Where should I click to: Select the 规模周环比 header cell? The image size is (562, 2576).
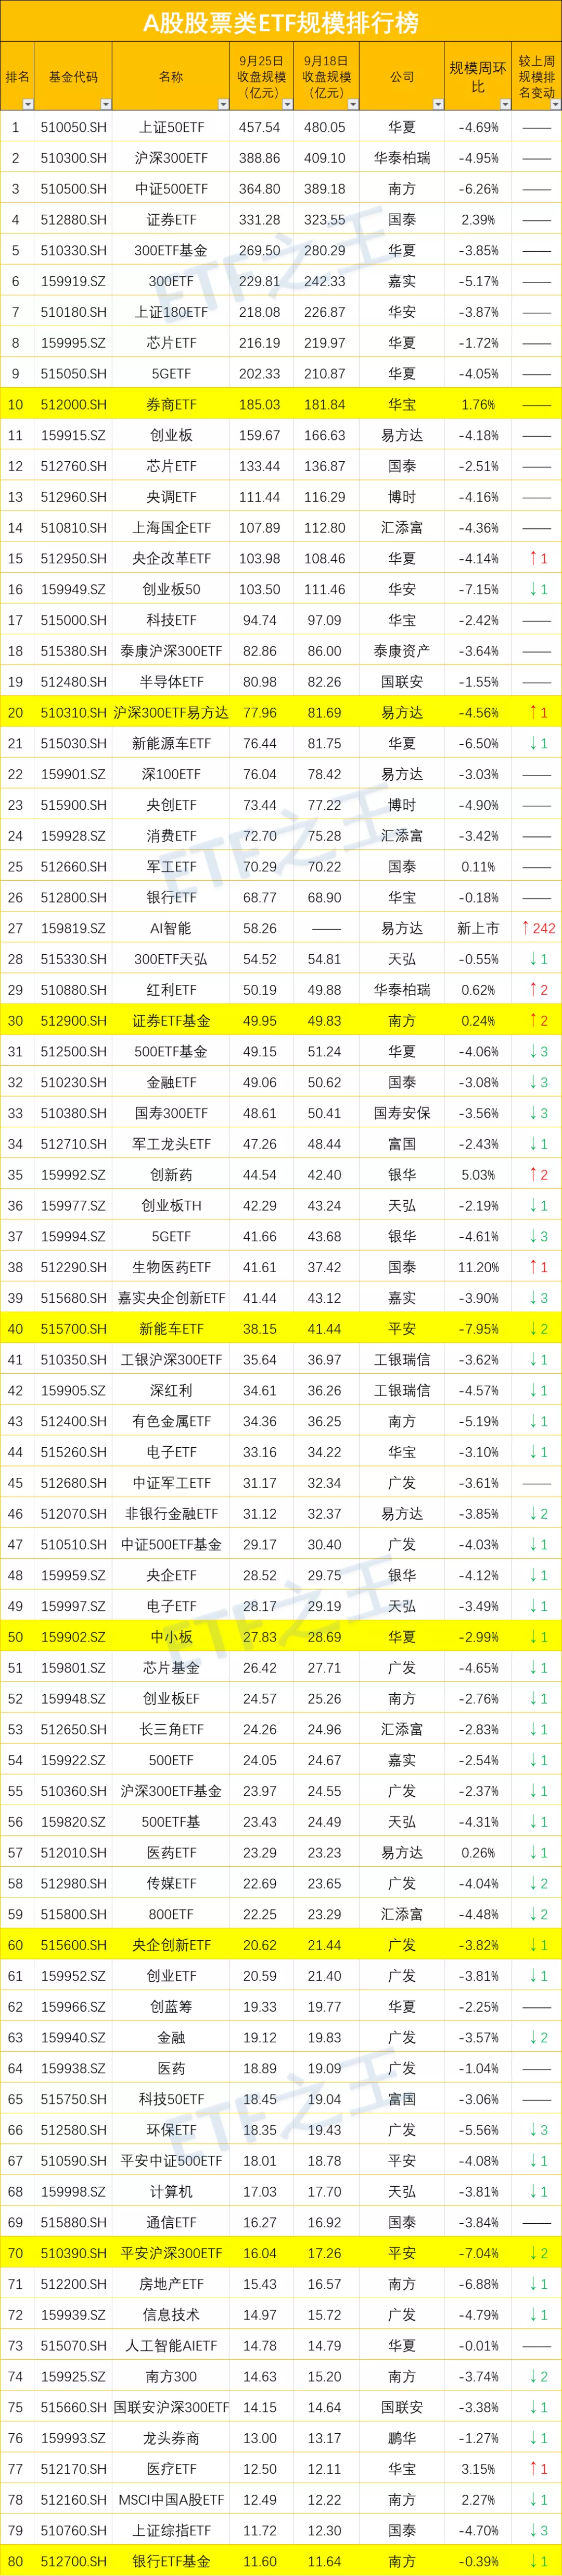click(x=478, y=77)
